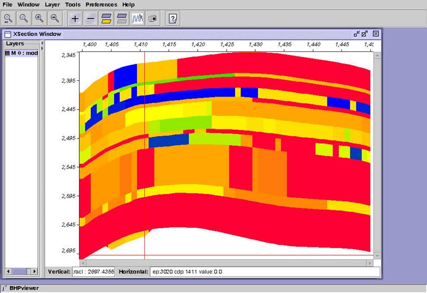Viewport: 427px width, 293px height.
Task: Click the 1,440 horizontal axis label
Action: pos(313,45)
